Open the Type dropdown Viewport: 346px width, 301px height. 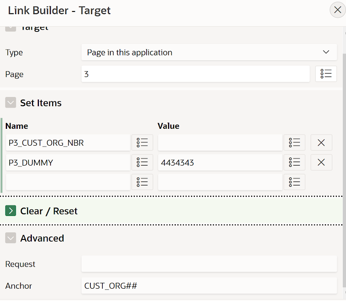coord(209,52)
